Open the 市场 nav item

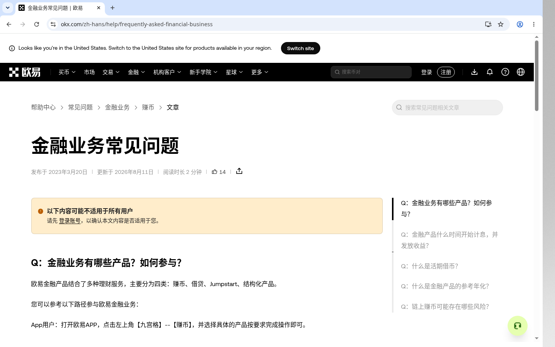89,72
